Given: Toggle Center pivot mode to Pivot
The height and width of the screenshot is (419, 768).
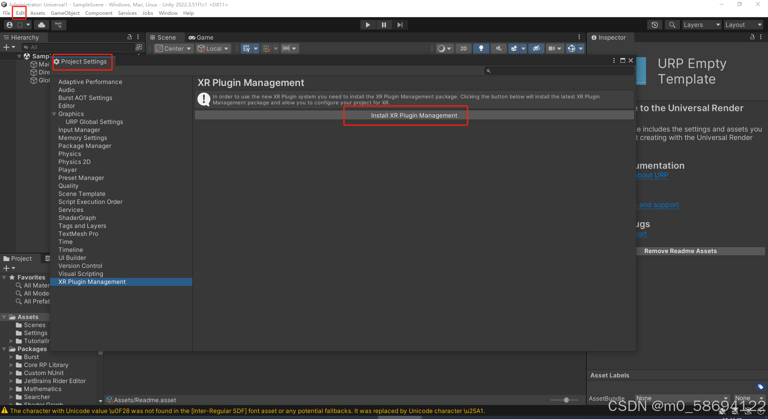Looking at the screenshot, I should tap(173, 48).
